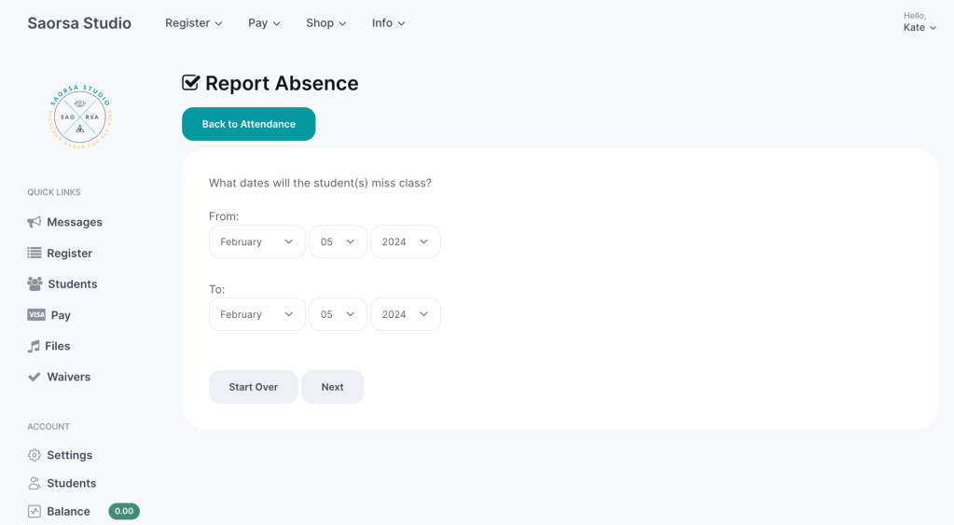The width and height of the screenshot is (954, 525).
Task: Click the chart icon beside Balance
Action: [x=35, y=511]
